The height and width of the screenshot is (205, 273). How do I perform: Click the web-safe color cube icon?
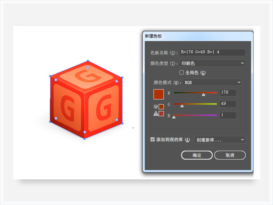tap(156, 107)
